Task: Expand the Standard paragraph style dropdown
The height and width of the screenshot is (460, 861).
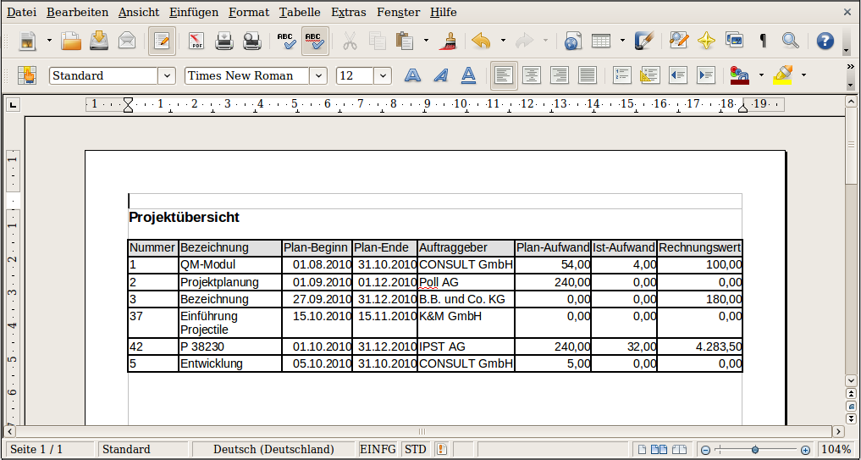Action: [x=167, y=76]
